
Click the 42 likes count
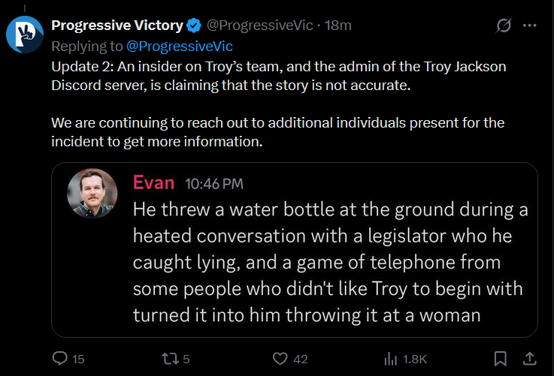301,359
